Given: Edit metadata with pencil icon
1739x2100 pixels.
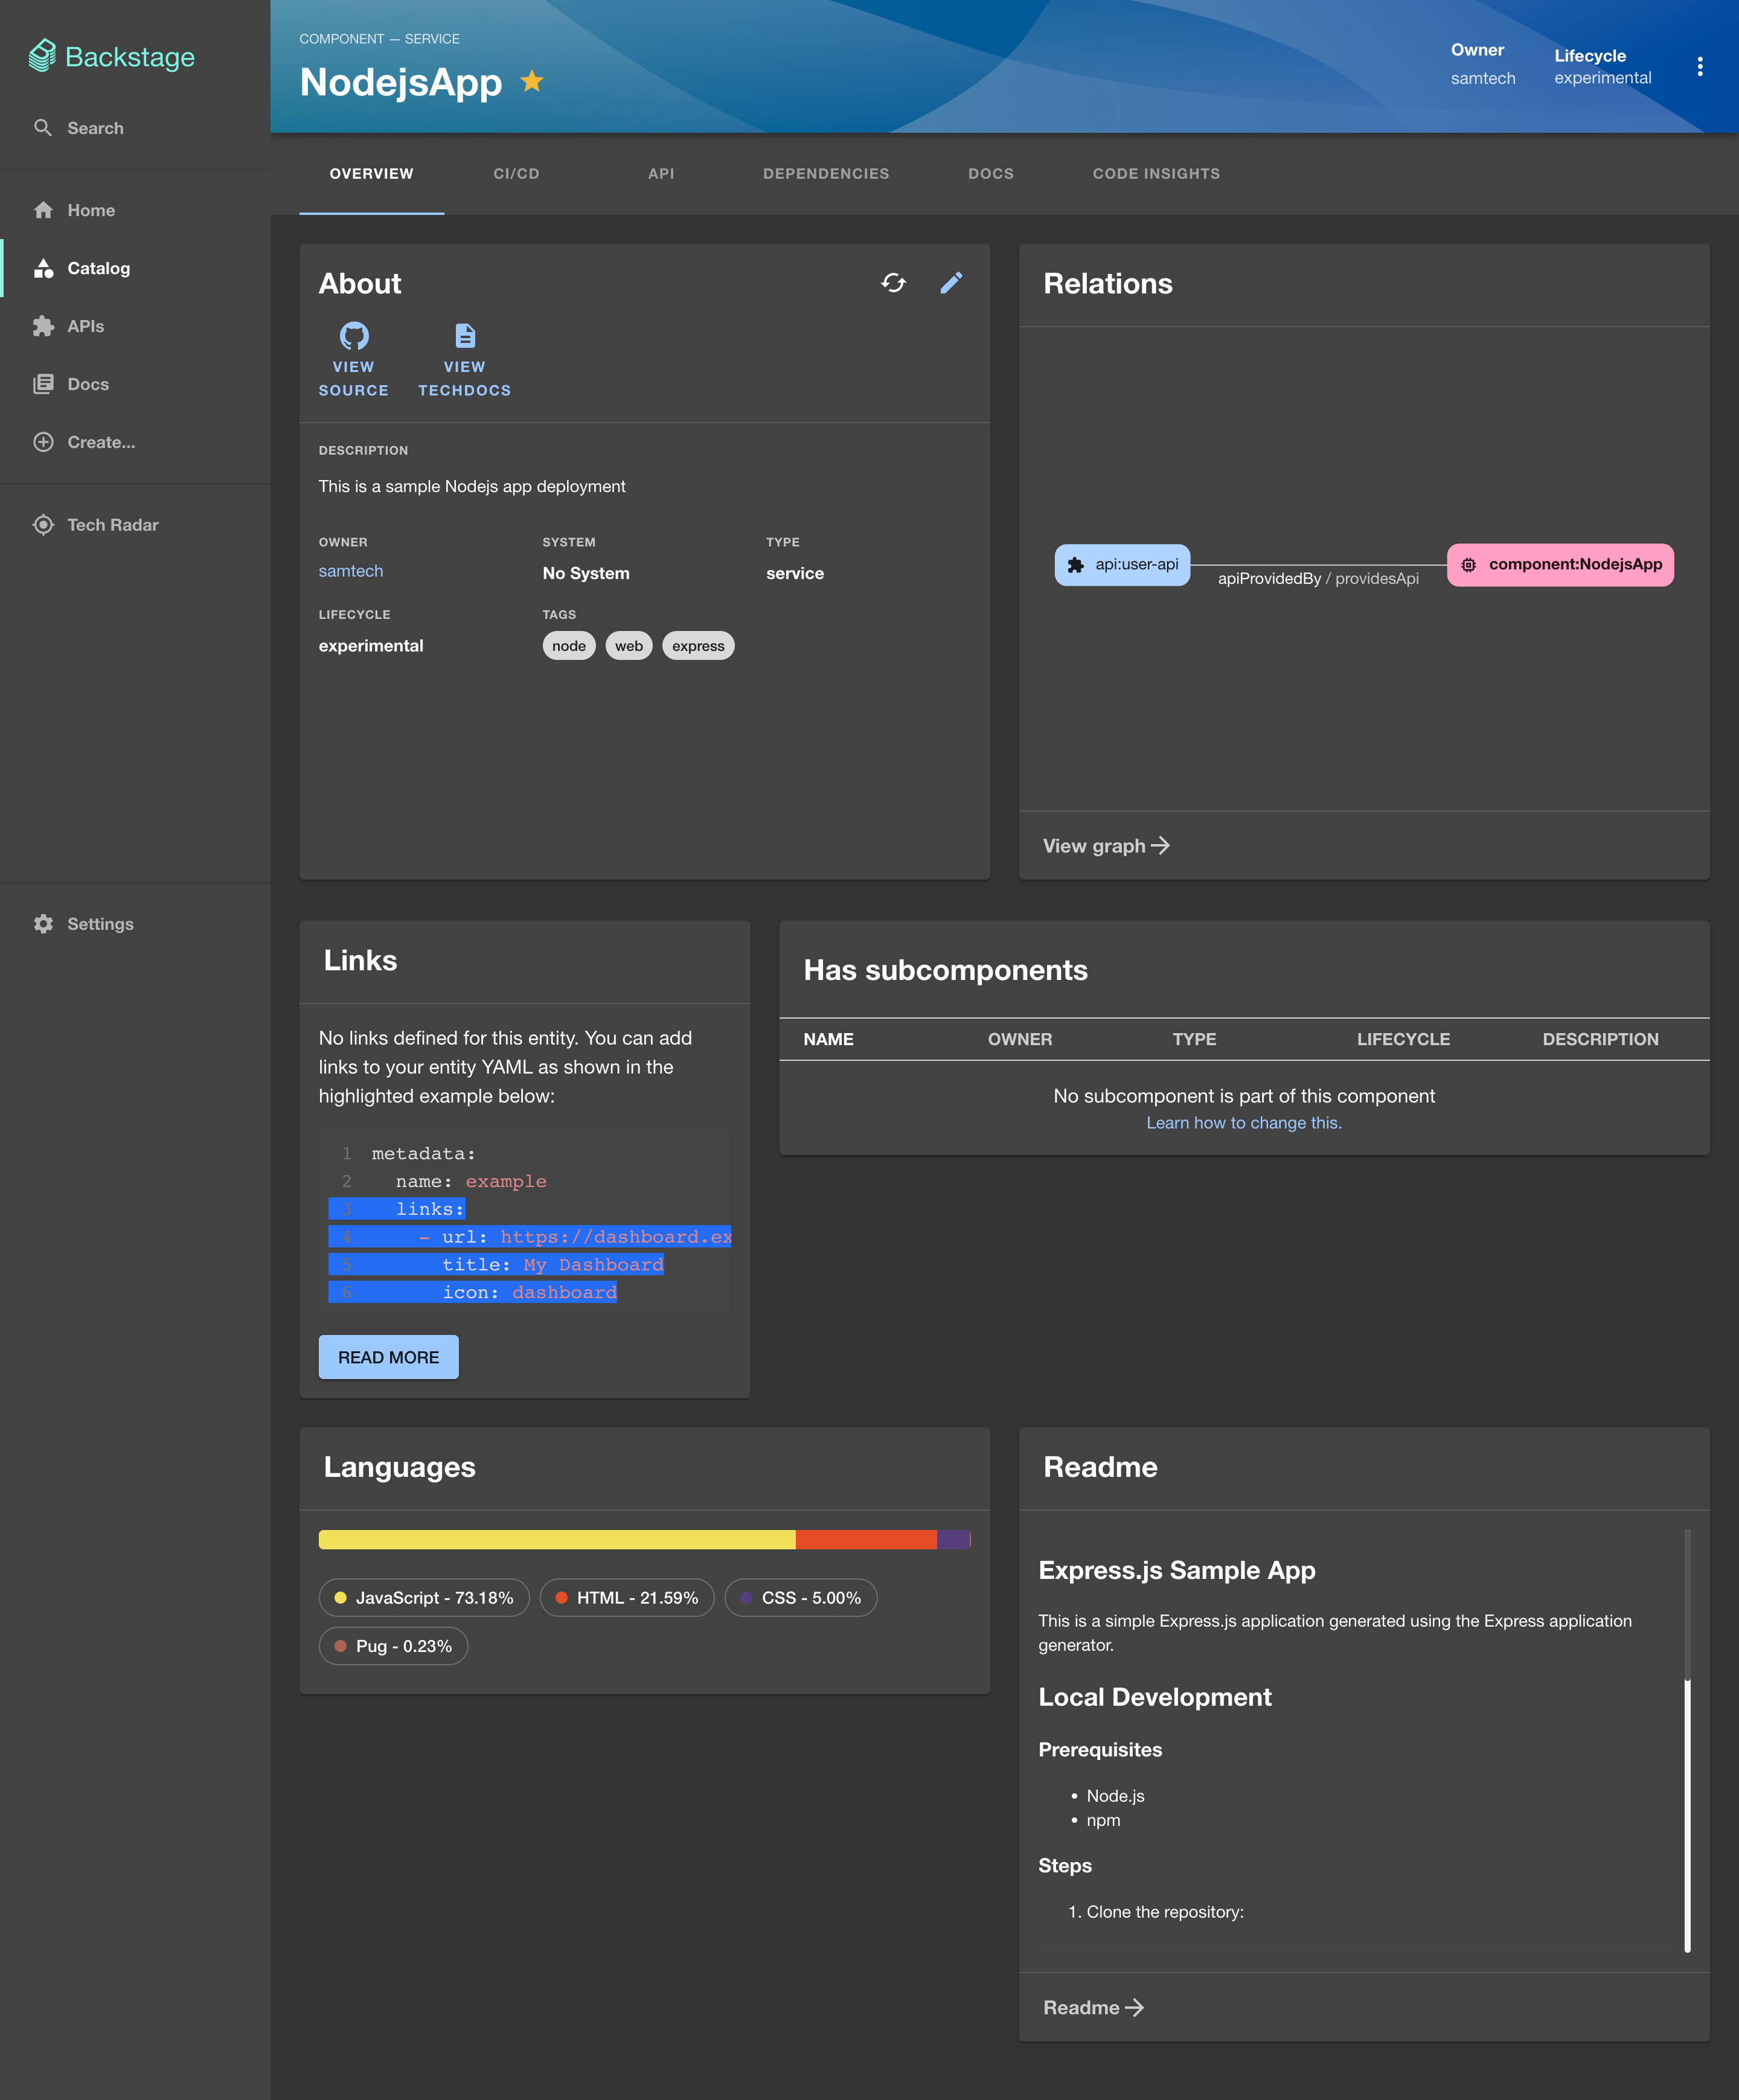Looking at the screenshot, I should pyautogui.click(x=951, y=283).
